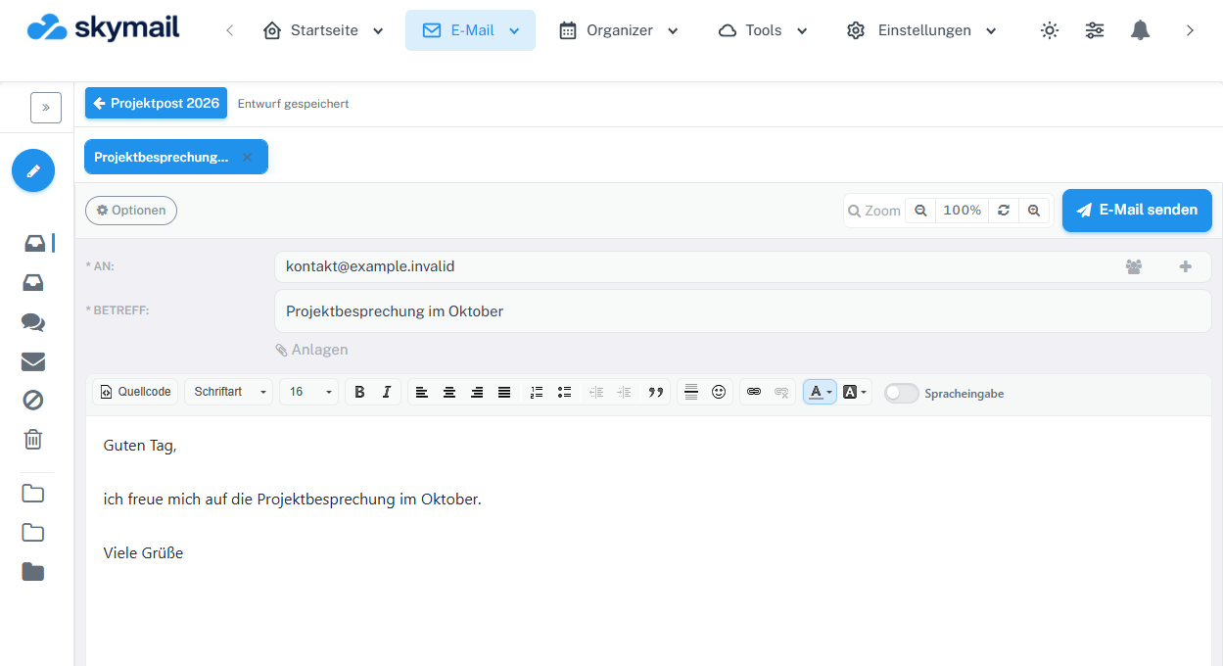Insert a block quote
1223x666 pixels.
(656, 392)
